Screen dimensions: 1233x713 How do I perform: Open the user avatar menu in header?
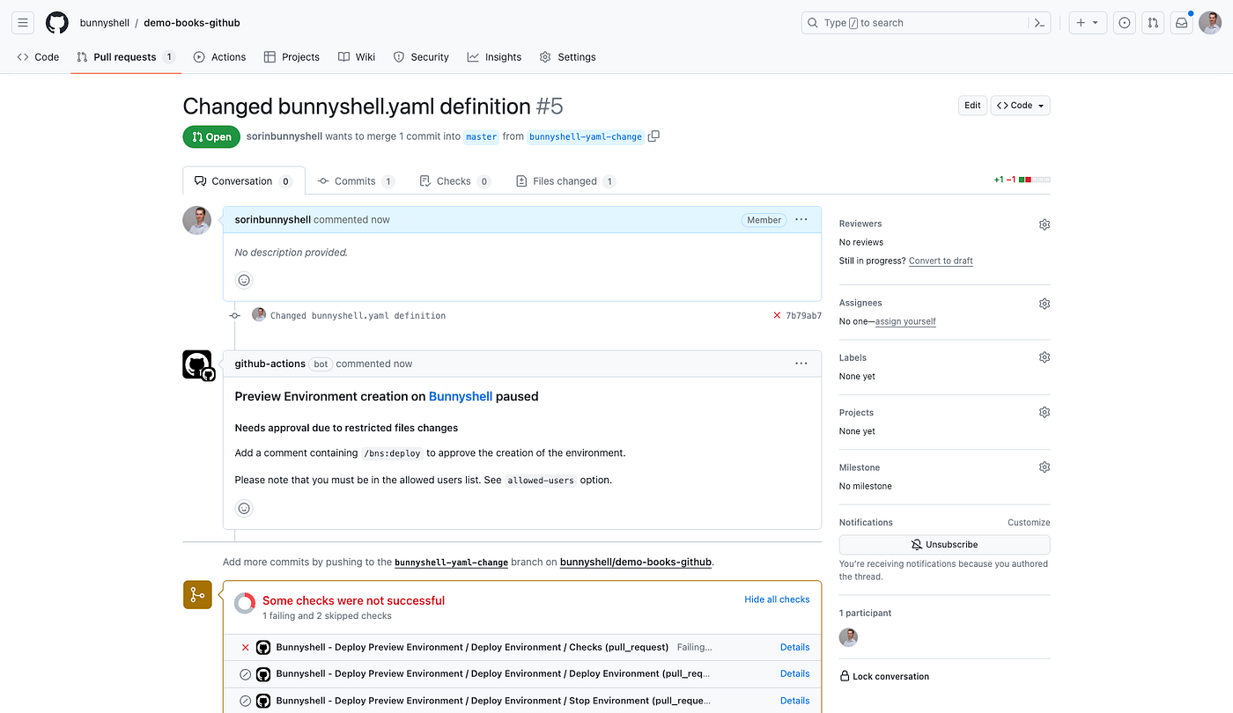[1210, 23]
